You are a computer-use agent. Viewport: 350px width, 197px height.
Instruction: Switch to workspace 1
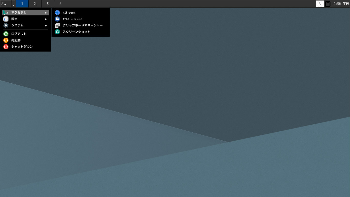tap(22, 4)
